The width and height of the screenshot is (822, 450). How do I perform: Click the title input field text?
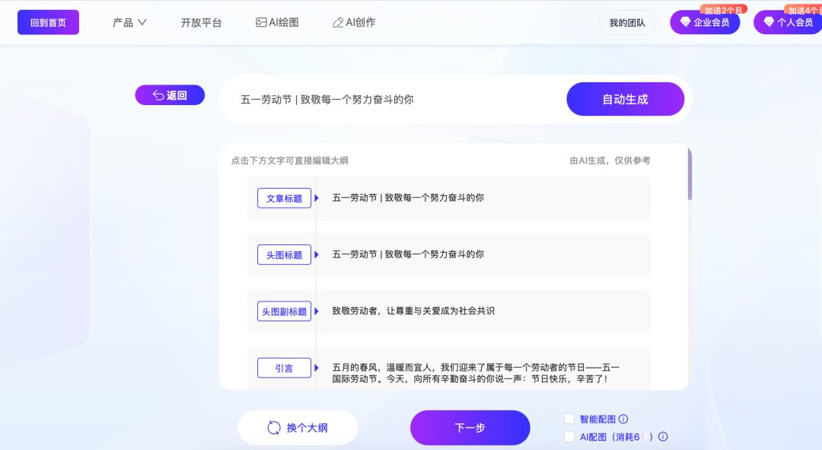pyautogui.click(x=327, y=100)
